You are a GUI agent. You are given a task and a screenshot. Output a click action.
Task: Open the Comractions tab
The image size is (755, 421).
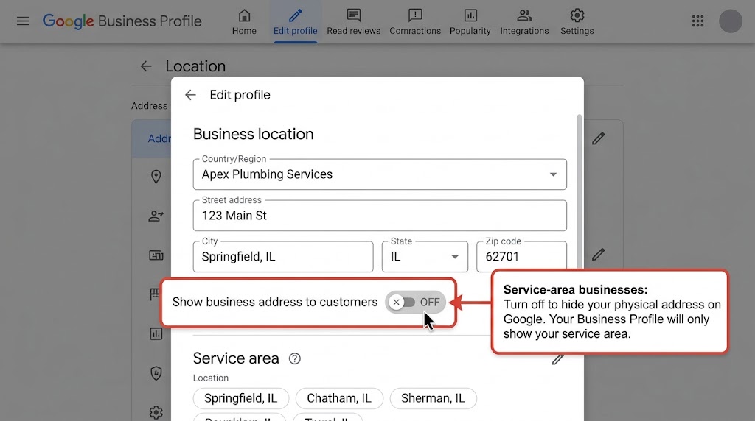click(x=415, y=22)
